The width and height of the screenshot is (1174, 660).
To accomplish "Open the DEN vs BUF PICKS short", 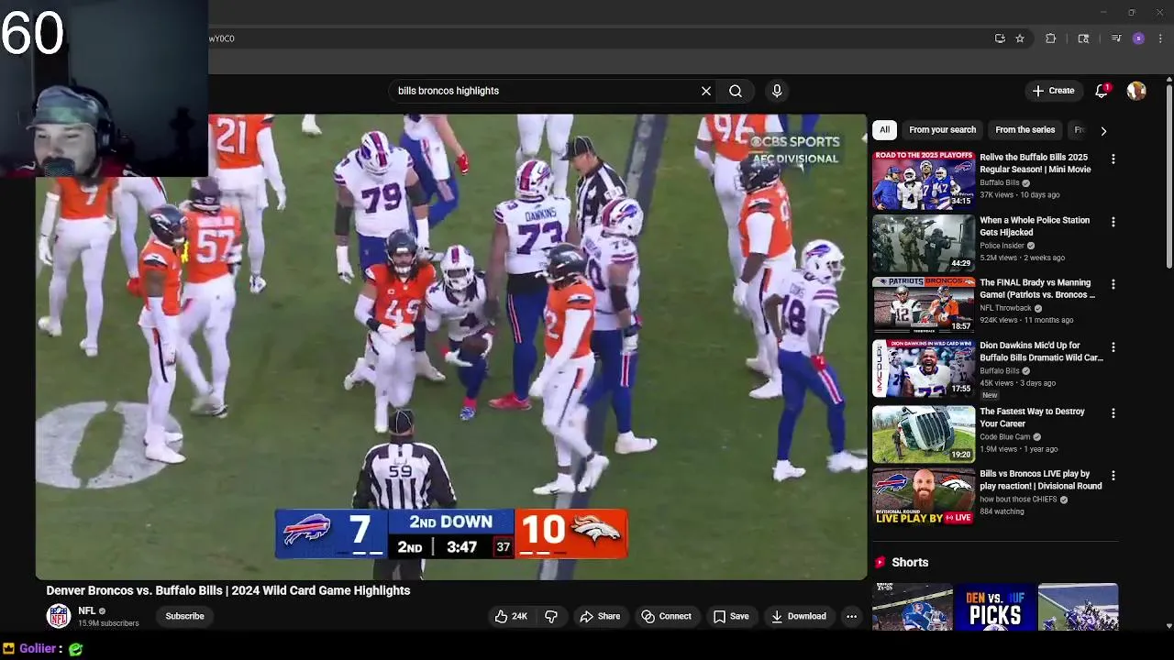I will pos(995,607).
